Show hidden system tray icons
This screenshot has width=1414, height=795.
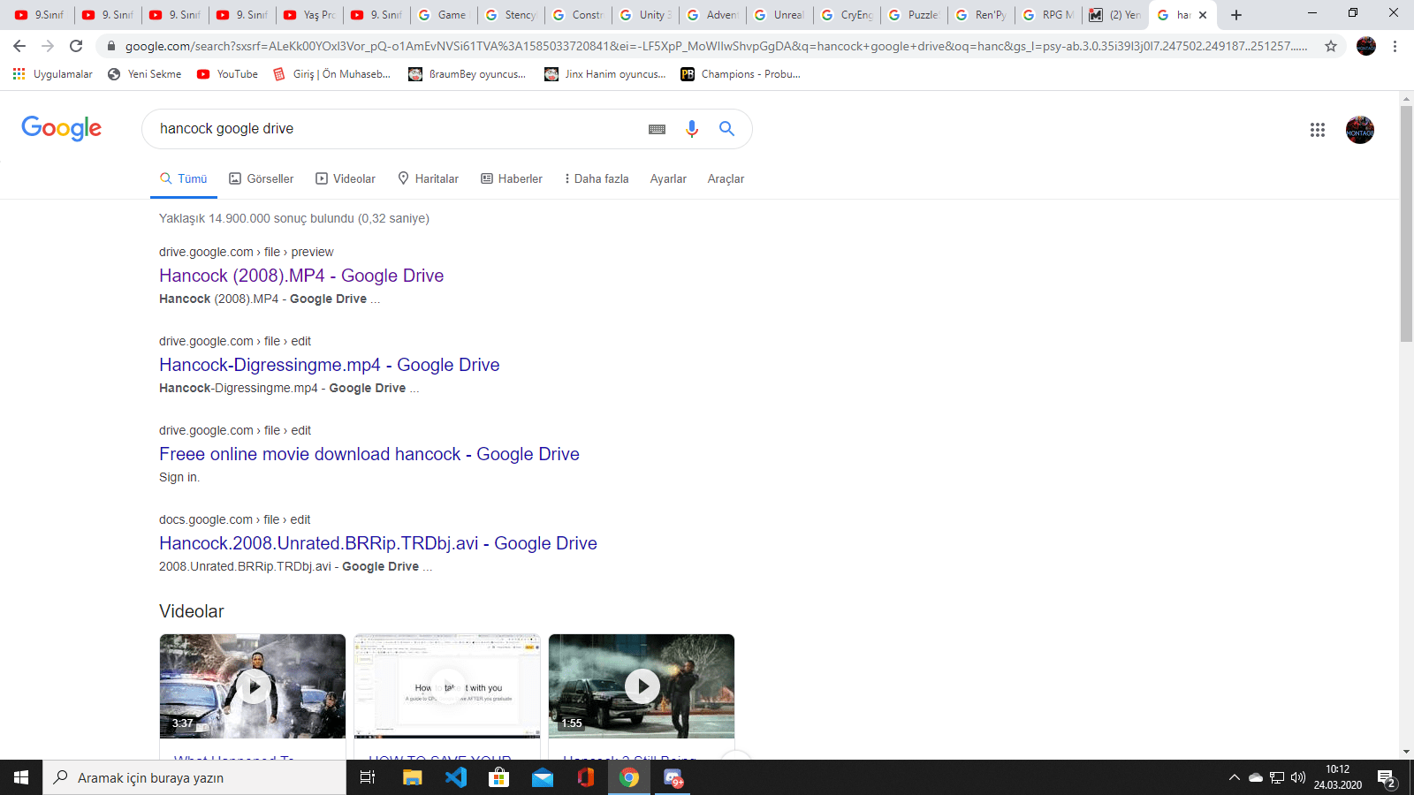(x=1235, y=777)
